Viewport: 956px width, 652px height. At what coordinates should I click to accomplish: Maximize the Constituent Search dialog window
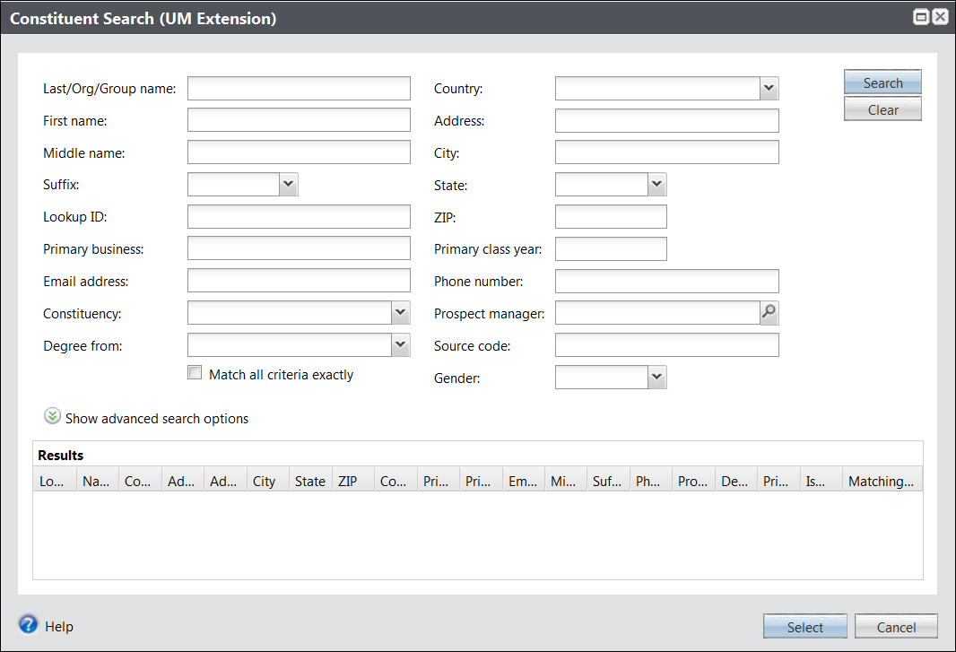point(921,17)
